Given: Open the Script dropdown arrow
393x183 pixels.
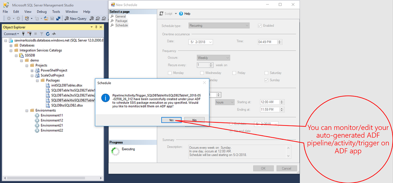Looking at the screenshot, I should [176, 14].
